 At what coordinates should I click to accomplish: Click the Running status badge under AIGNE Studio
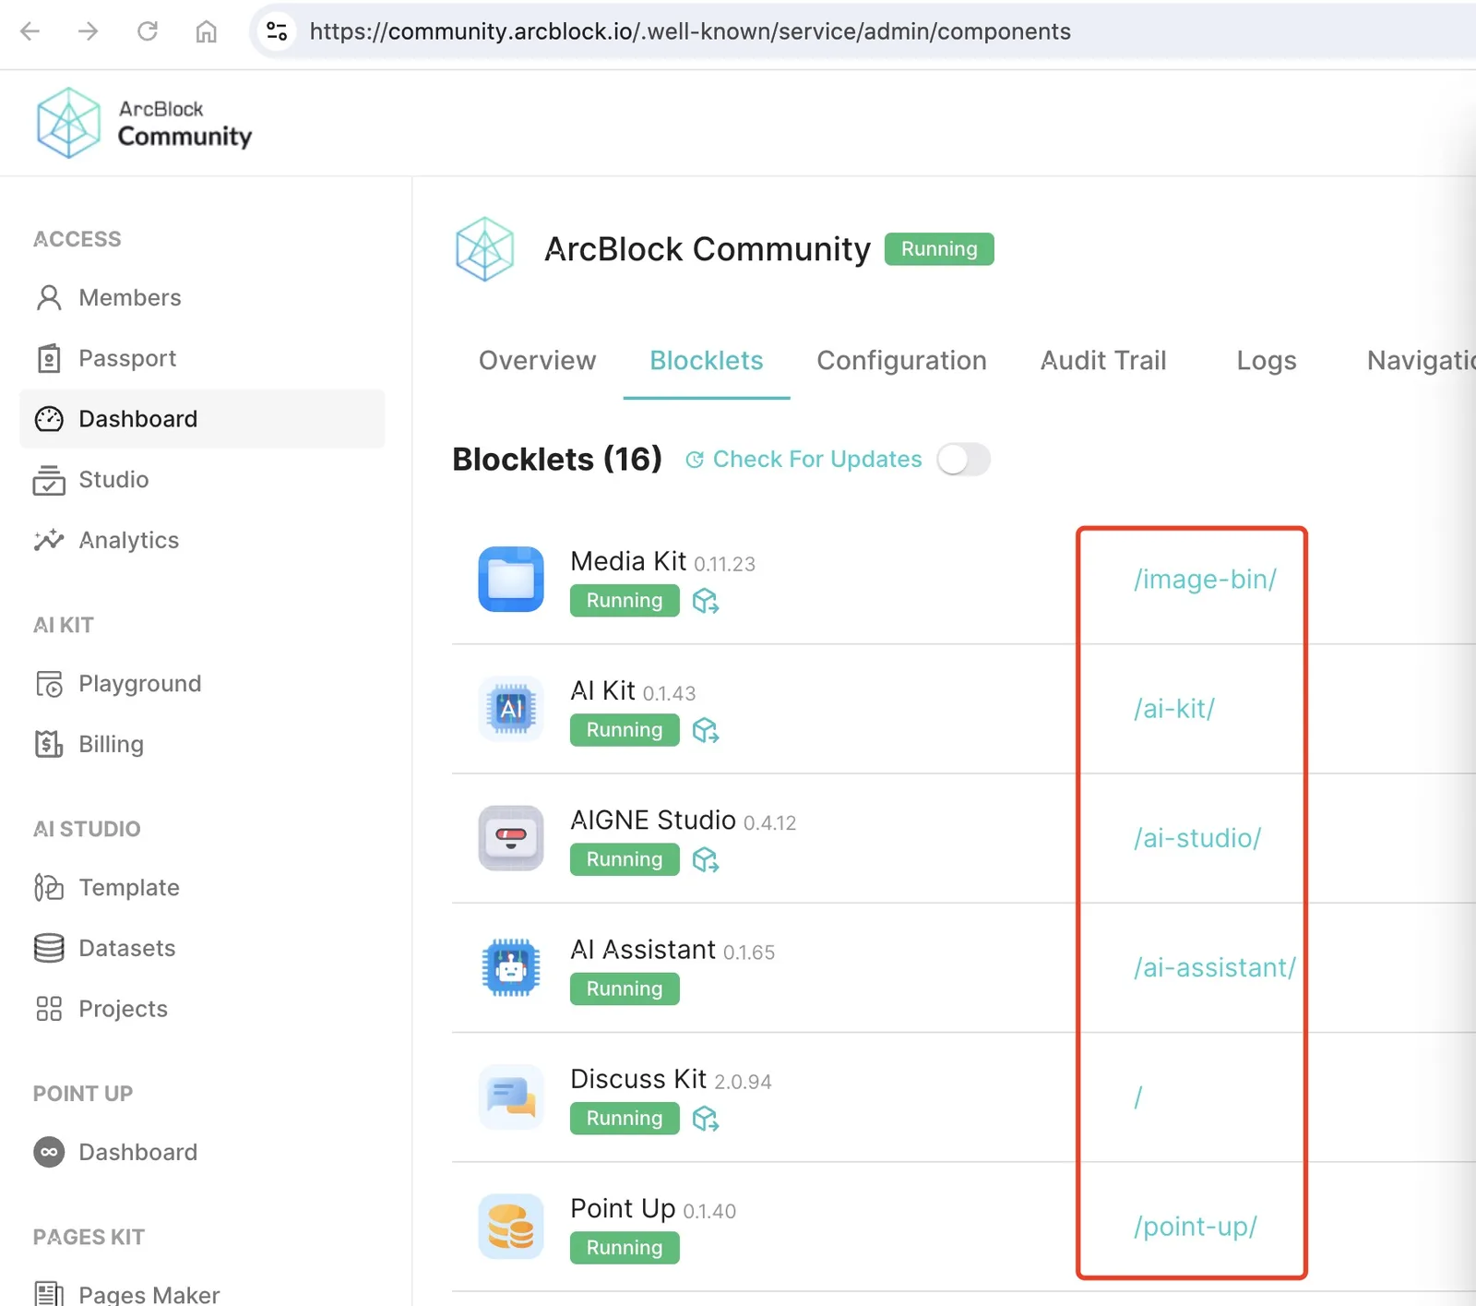(625, 859)
